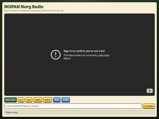Go to Home via blue button

(57, 100)
